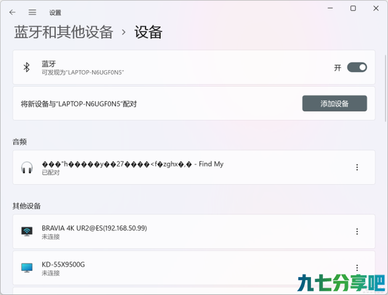Open options for BRAVIA 4K UR2@ES

click(x=357, y=232)
